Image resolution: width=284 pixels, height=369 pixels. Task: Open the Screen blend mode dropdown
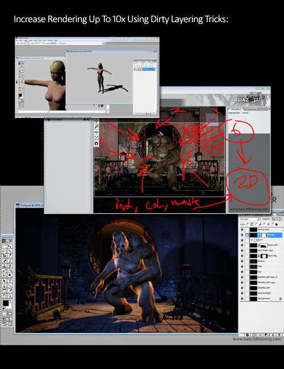(250, 219)
